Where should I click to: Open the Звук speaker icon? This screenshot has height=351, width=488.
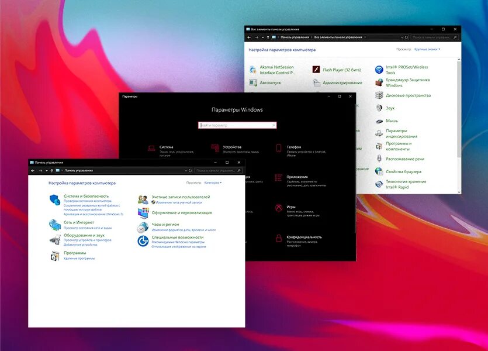[x=379, y=108]
